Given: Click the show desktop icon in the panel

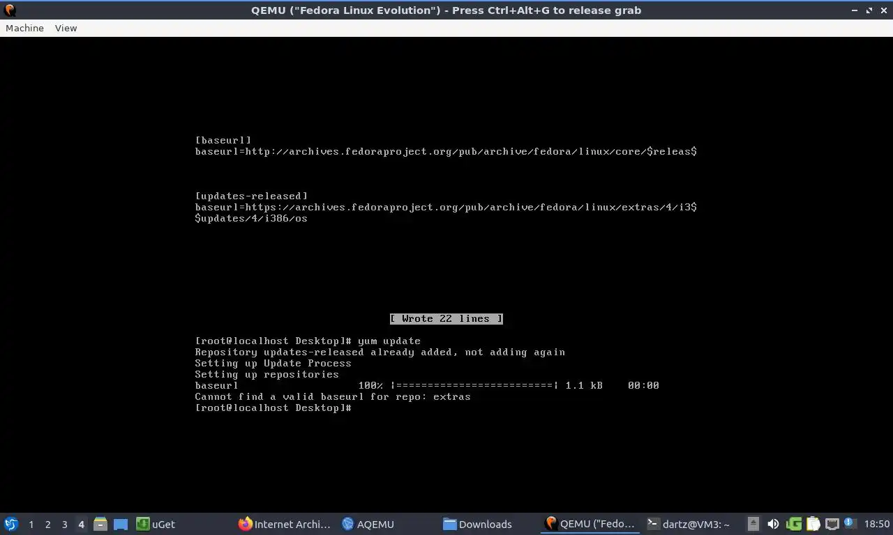Looking at the screenshot, I should (x=121, y=524).
